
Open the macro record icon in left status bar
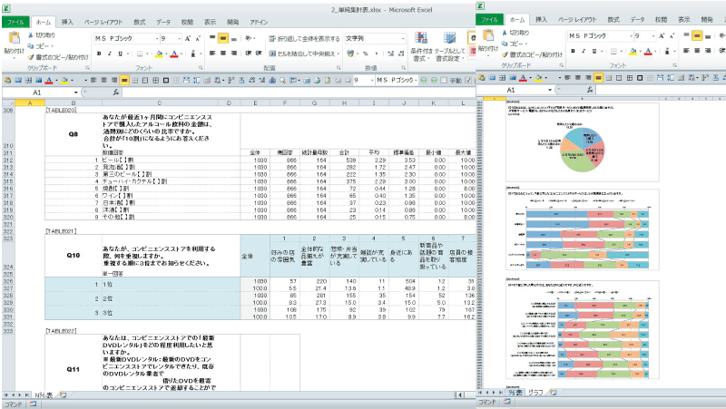click(x=33, y=404)
